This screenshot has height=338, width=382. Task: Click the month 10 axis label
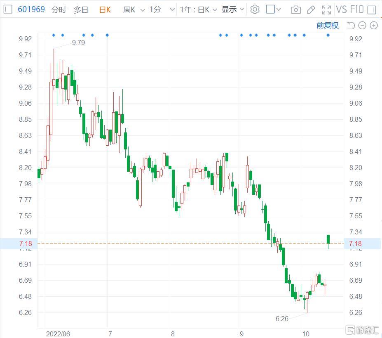pyautogui.click(x=306, y=334)
